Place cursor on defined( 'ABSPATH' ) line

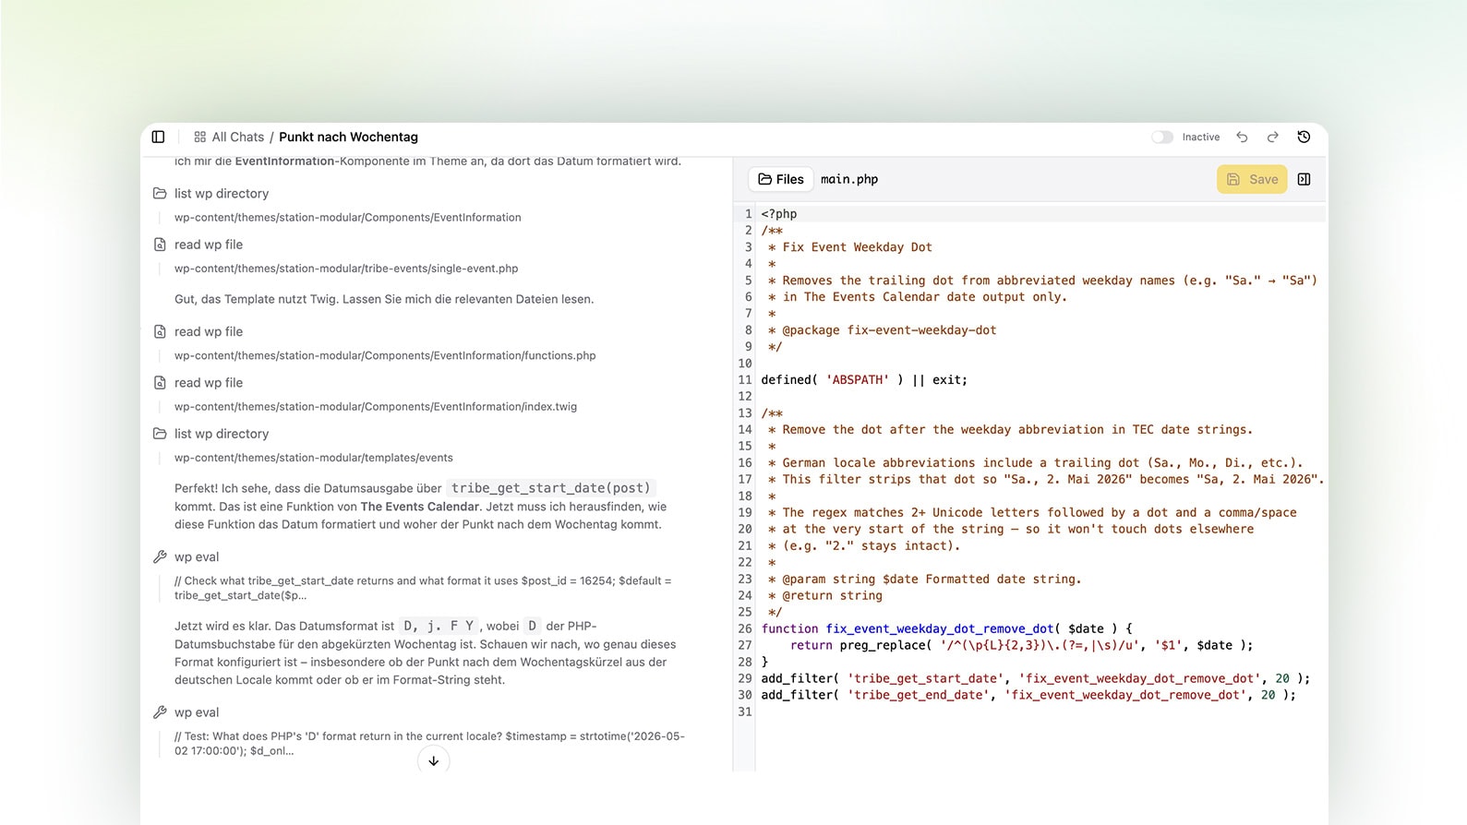coord(864,379)
